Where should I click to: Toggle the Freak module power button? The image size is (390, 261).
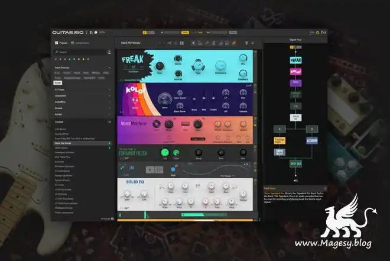255,52
